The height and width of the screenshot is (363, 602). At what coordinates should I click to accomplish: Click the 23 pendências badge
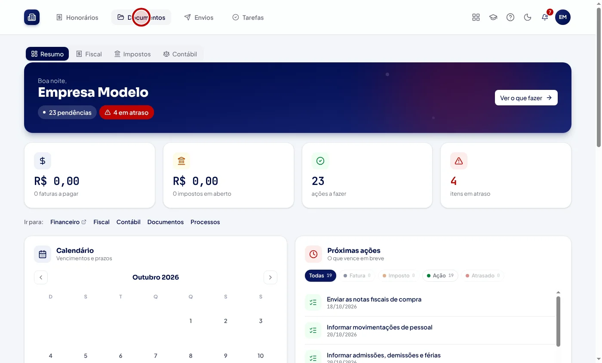pyautogui.click(x=67, y=113)
